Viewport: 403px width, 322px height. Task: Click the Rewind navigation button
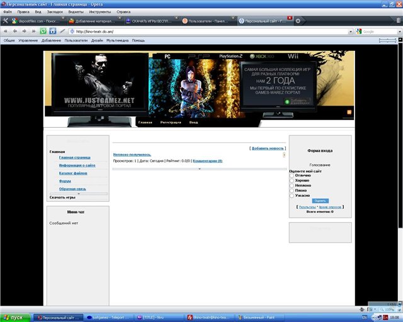click(x=6, y=31)
